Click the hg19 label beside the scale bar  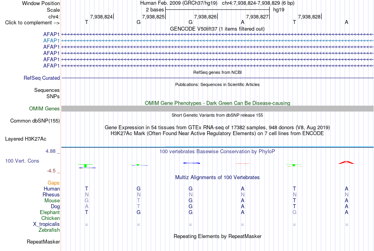click(x=279, y=10)
